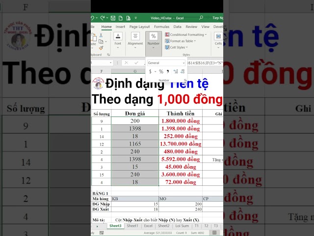314x236 pixels.
Task: Open the Review ribbon tab
Action: (191, 27)
